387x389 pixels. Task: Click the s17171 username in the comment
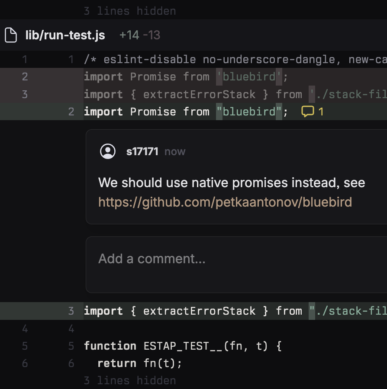pos(142,151)
